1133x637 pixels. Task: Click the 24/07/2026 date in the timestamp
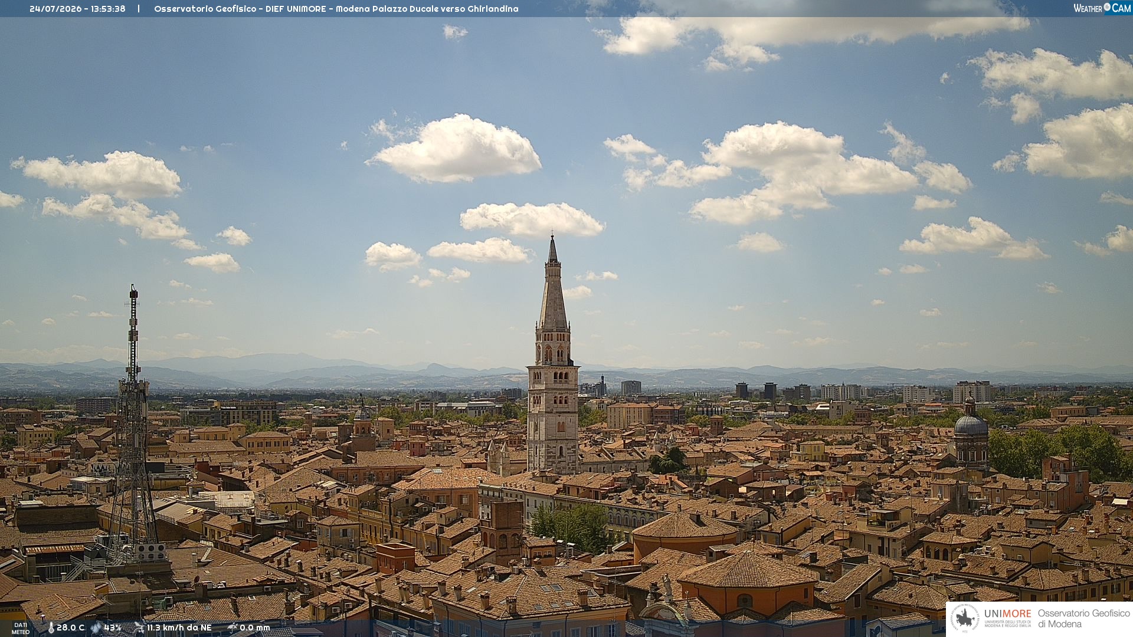[56, 9]
